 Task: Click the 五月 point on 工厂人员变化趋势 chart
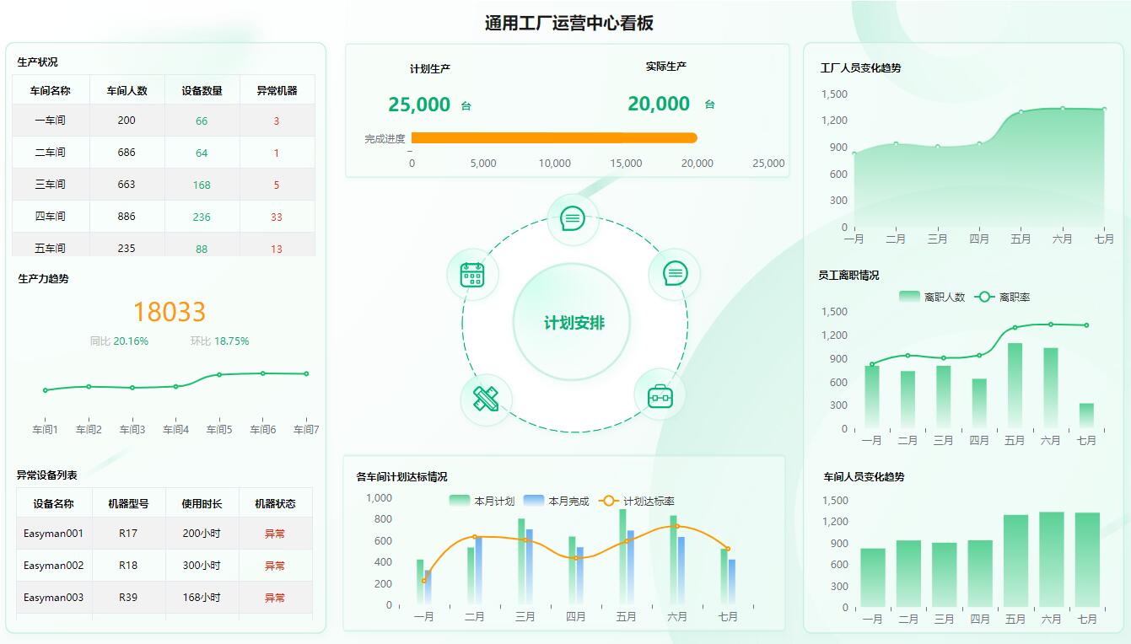1021,111
